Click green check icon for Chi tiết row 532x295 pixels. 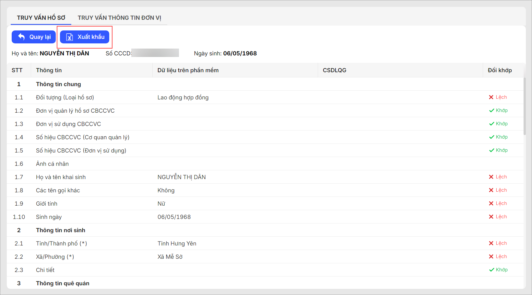[491, 270]
